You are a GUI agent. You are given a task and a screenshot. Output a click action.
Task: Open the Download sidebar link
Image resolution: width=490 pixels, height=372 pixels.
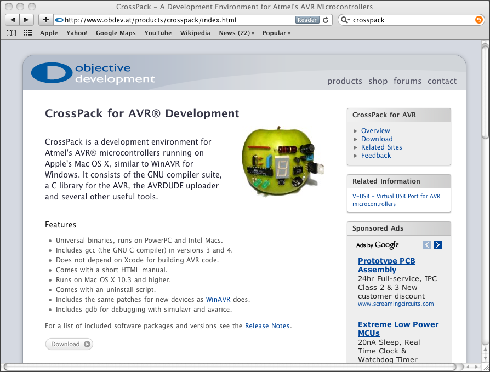[x=377, y=139]
